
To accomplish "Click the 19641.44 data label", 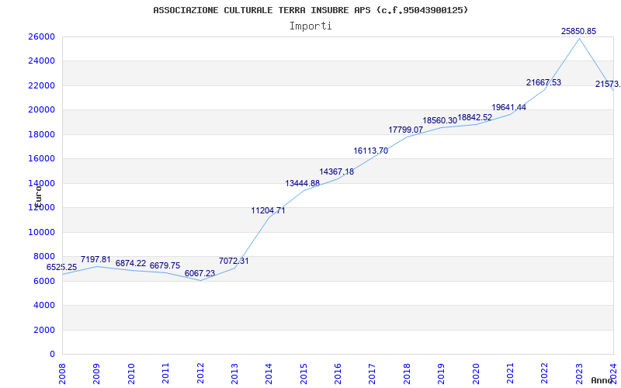I will (509, 107).
